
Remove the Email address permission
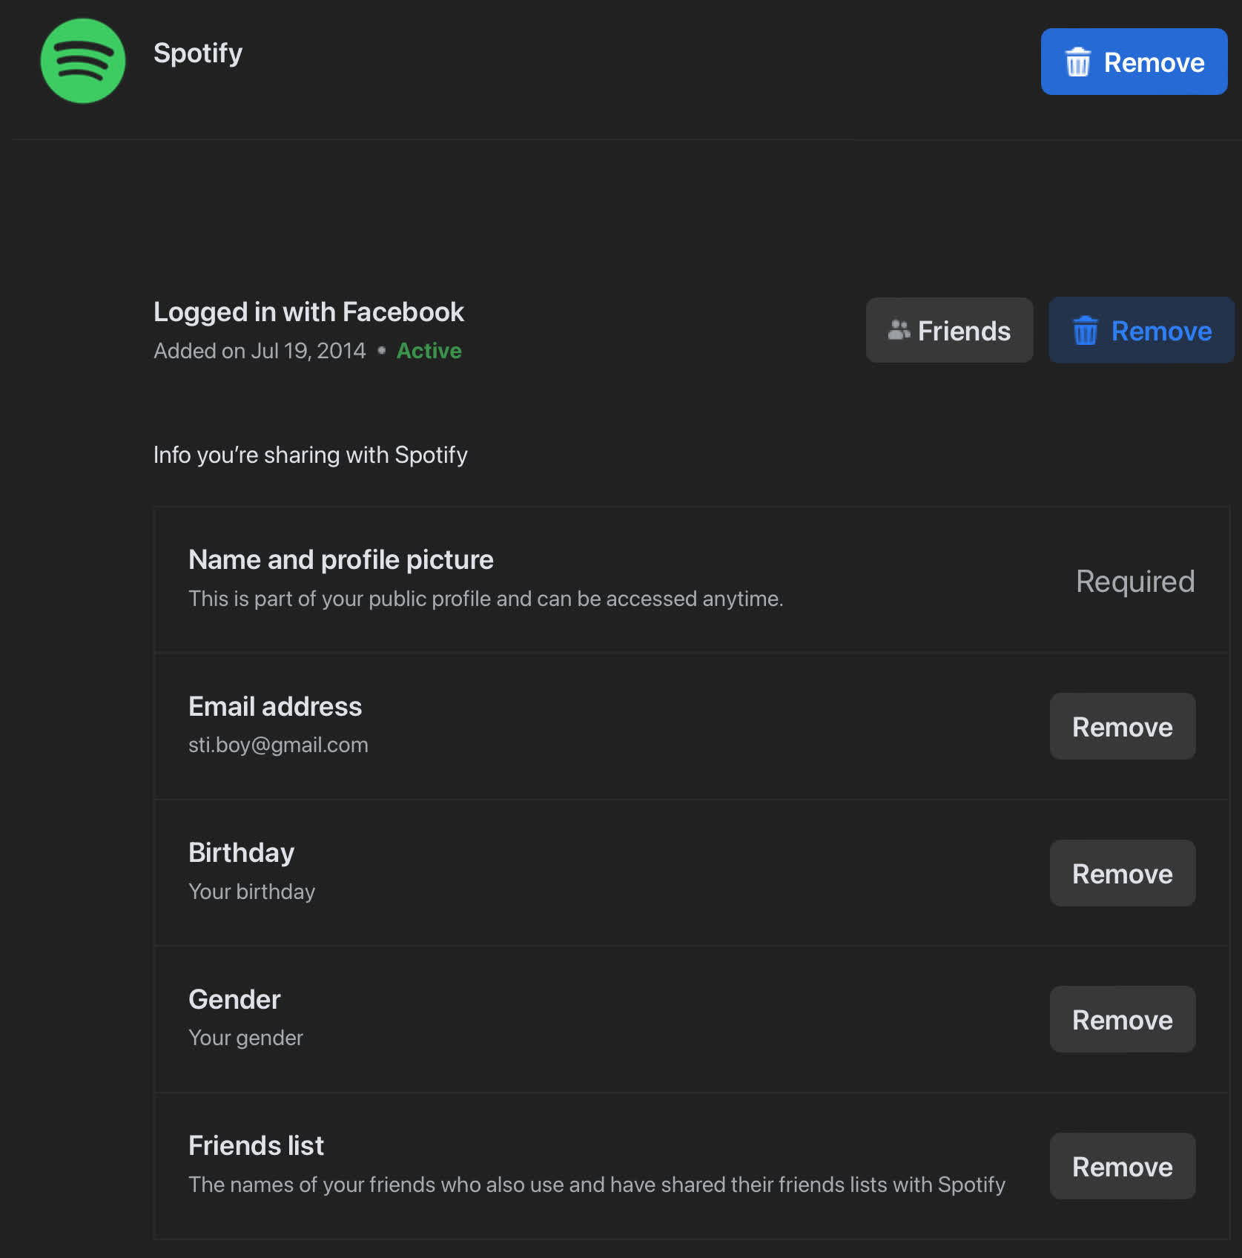(x=1122, y=727)
